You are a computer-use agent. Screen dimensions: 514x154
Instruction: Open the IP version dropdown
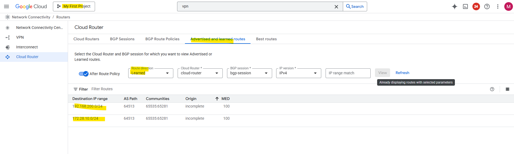(299, 73)
